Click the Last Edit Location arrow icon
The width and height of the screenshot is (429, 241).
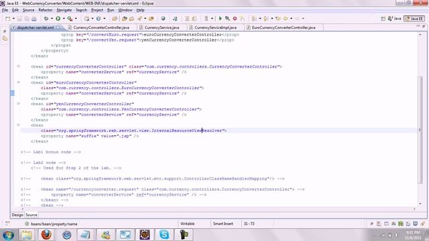[x=278, y=19]
